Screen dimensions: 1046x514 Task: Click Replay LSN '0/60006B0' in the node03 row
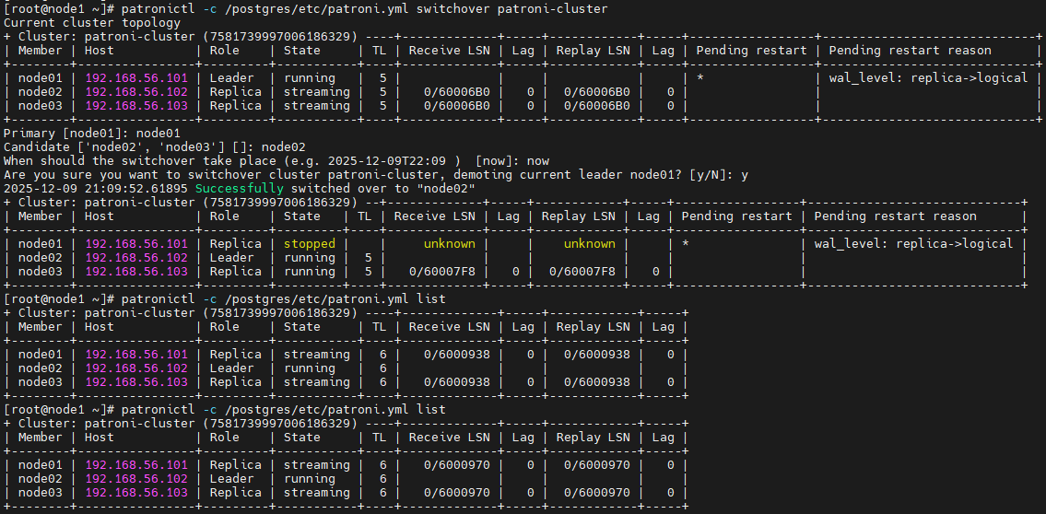596,106
